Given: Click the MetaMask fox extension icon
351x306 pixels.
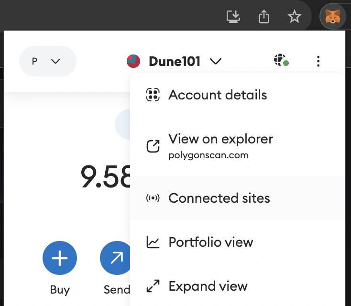Looking at the screenshot, I should pyautogui.click(x=333, y=16).
